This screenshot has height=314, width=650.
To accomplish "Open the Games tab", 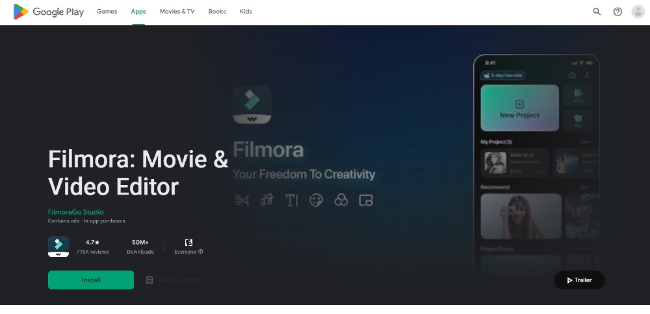I will [107, 12].
